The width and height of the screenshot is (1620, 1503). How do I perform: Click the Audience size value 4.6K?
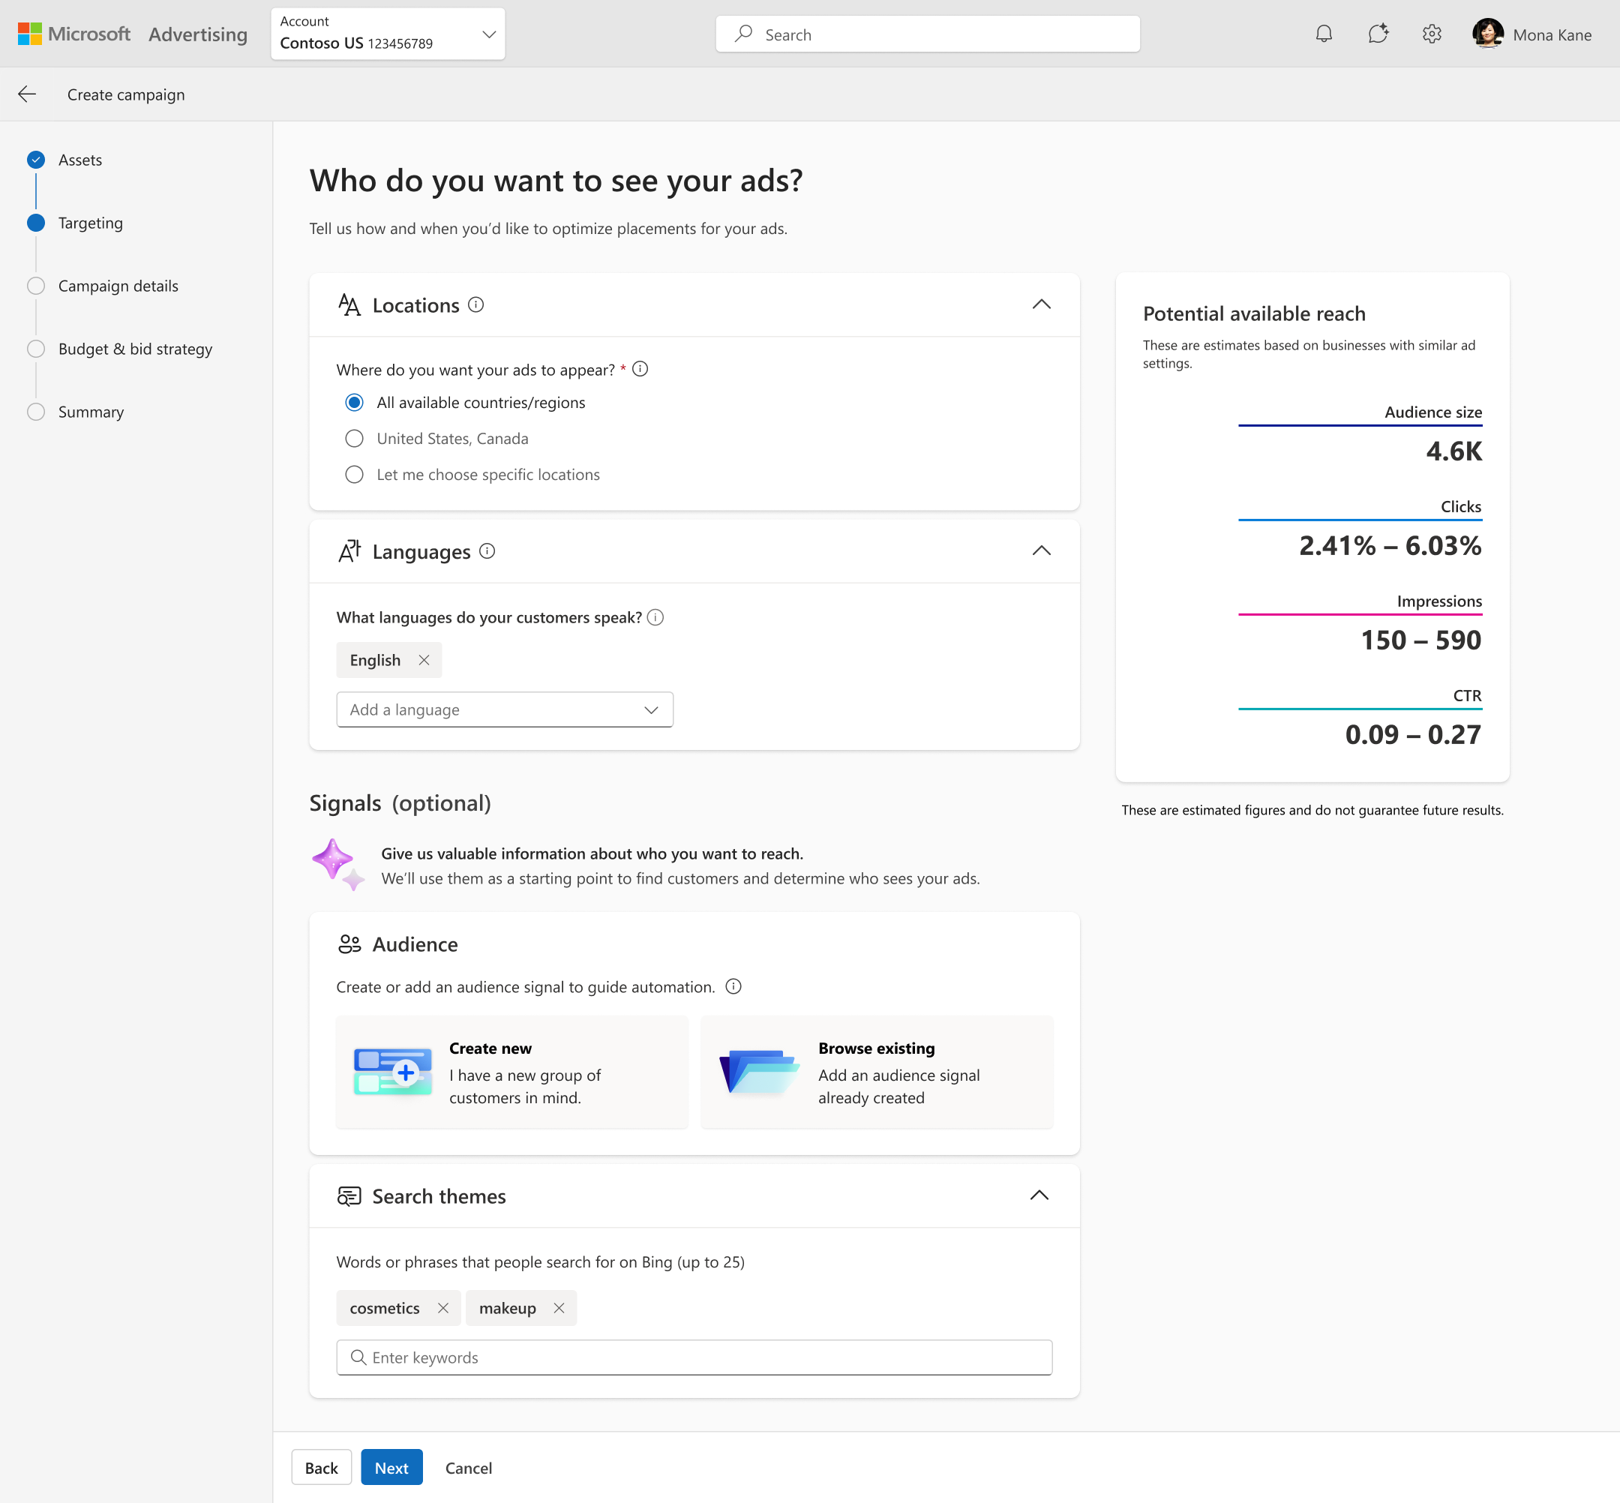(1454, 451)
